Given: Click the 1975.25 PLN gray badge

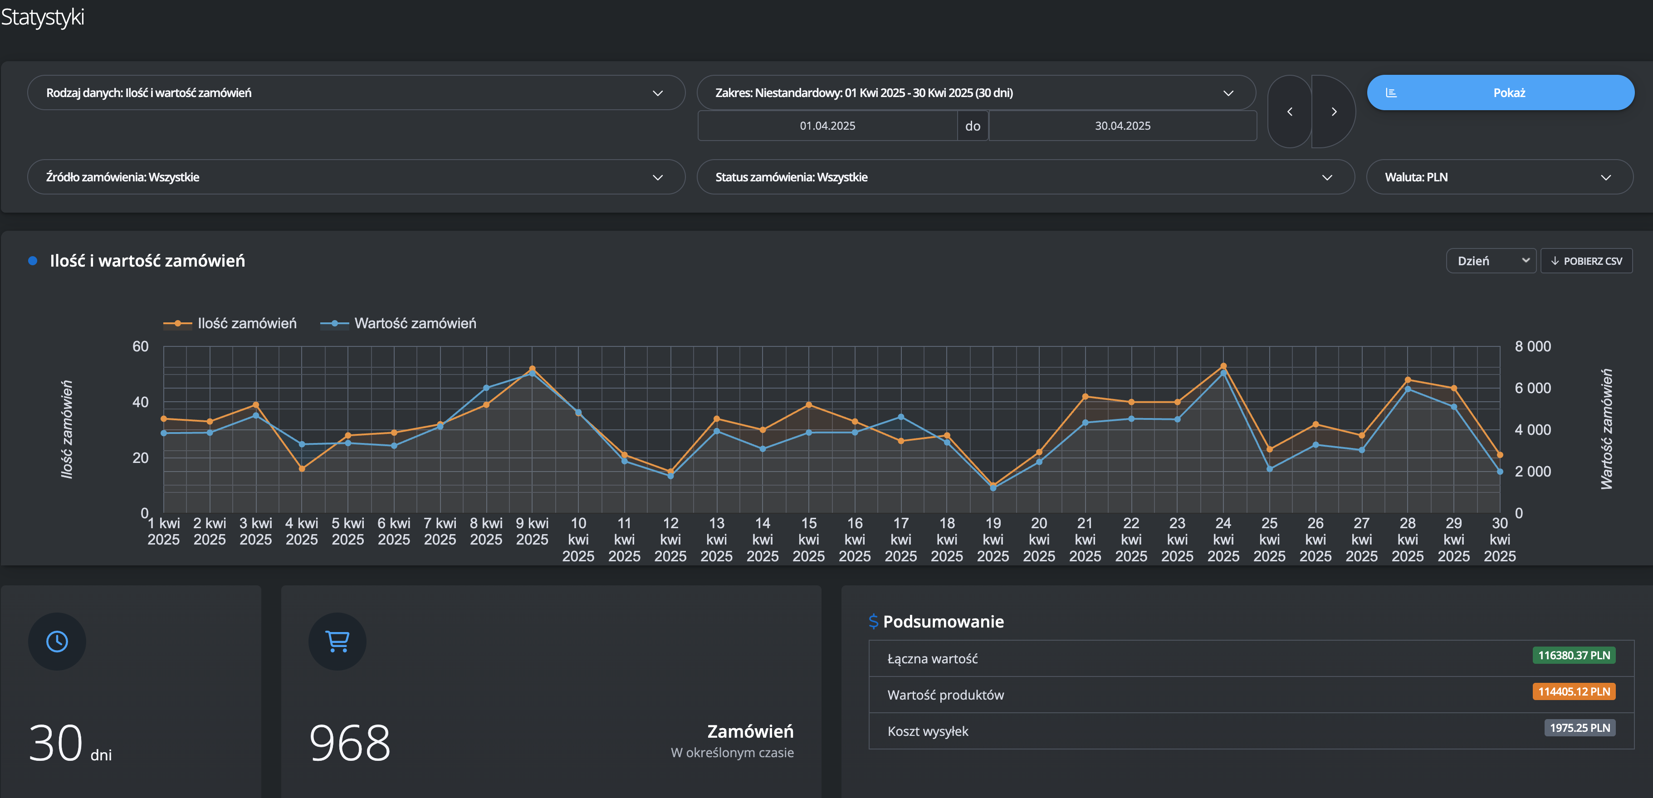Looking at the screenshot, I should [1579, 727].
